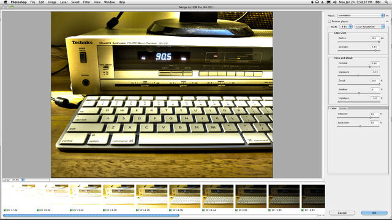Click the Radius value field
Viewport: 392px width, 220px height.
[375, 38]
